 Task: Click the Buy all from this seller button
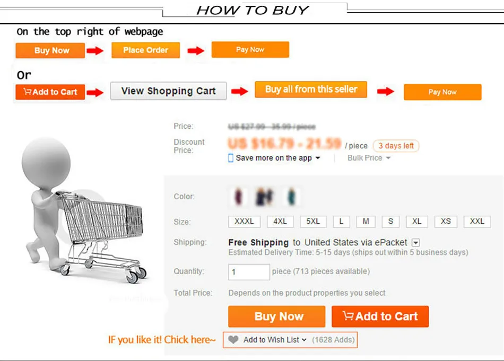pos(311,89)
